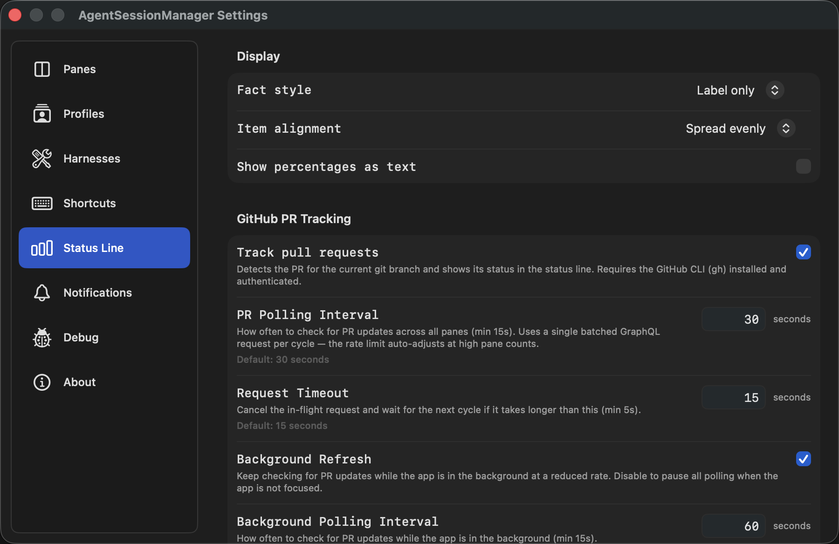Click the Notifications bell icon
Screen dimensions: 839x544
[x=42, y=293]
